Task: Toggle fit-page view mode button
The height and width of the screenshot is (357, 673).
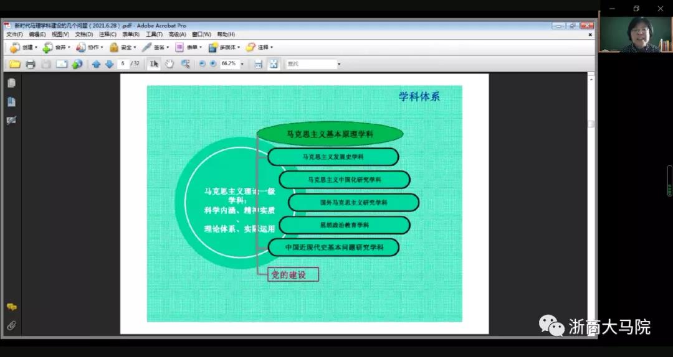Action: pos(273,64)
